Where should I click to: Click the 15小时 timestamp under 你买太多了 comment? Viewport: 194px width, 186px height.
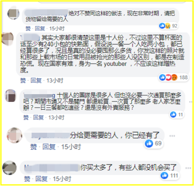(62, 179)
